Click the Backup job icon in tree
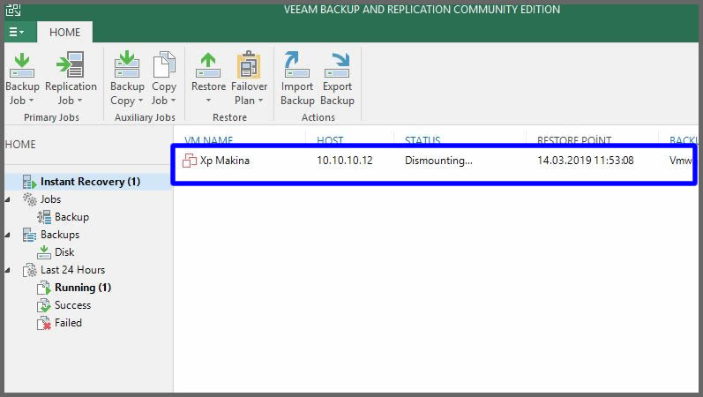Image resolution: width=703 pixels, height=397 pixels. point(44,217)
